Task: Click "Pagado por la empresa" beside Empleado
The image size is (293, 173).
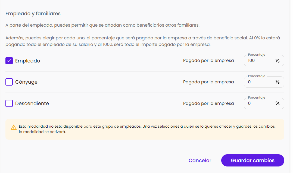Action: [208, 61]
